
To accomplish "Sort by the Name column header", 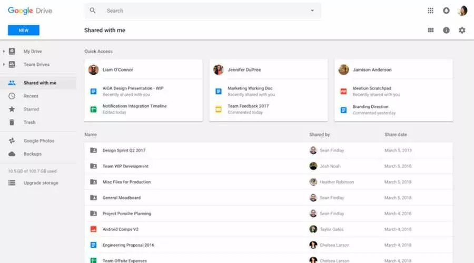I will coord(91,135).
